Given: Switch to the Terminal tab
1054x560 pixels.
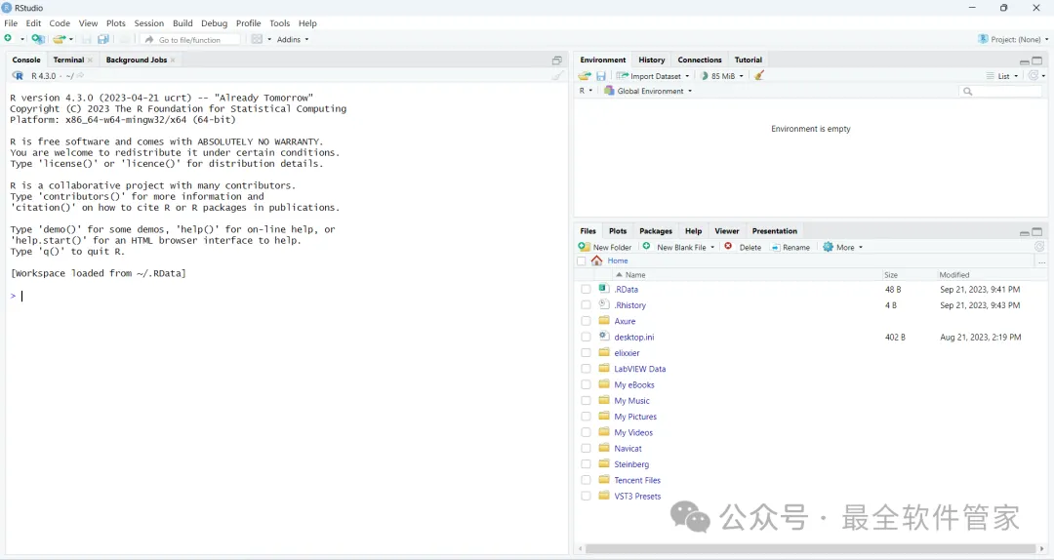Looking at the screenshot, I should (x=68, y=60).
